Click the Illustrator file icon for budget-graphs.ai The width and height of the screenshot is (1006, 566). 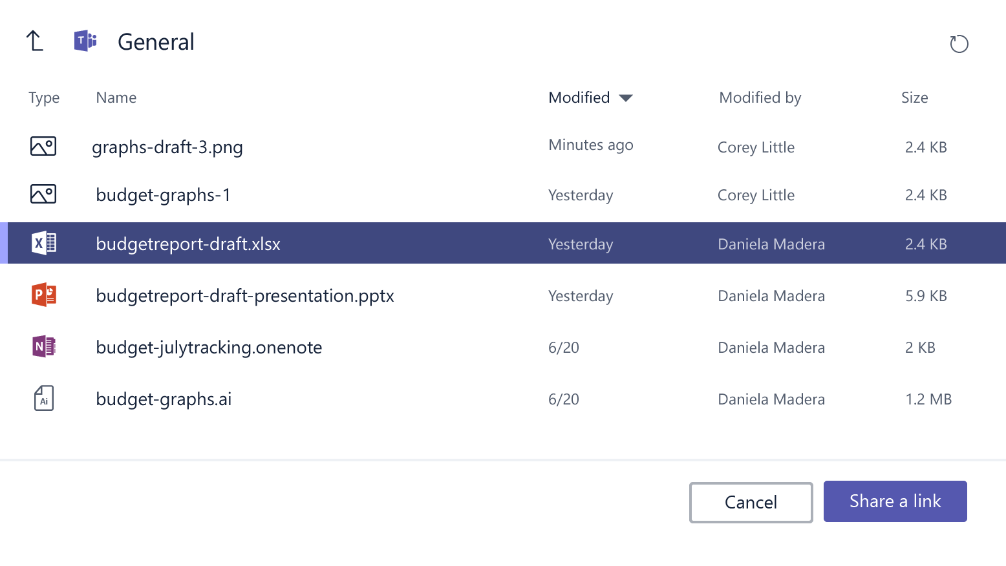[x=43, y=399]
